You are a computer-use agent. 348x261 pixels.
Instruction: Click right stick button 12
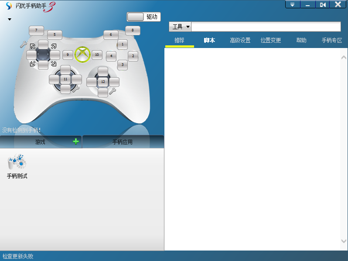click(103, 82)
